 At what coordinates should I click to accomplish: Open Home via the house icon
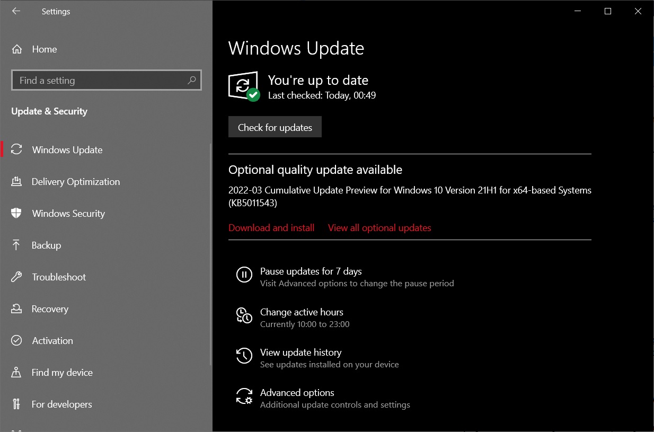[16, 49]
